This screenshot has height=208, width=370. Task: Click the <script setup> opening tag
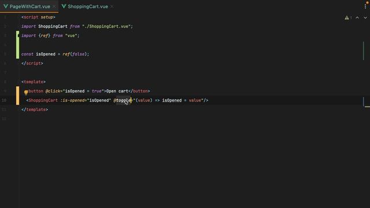pyautogui.click(x=38, y=17)
